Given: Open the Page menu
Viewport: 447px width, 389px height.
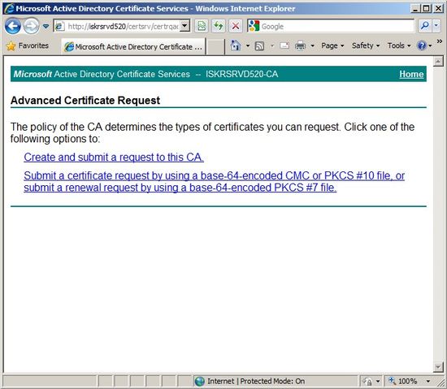Looking at the screenshot, I should click(332, 45).
